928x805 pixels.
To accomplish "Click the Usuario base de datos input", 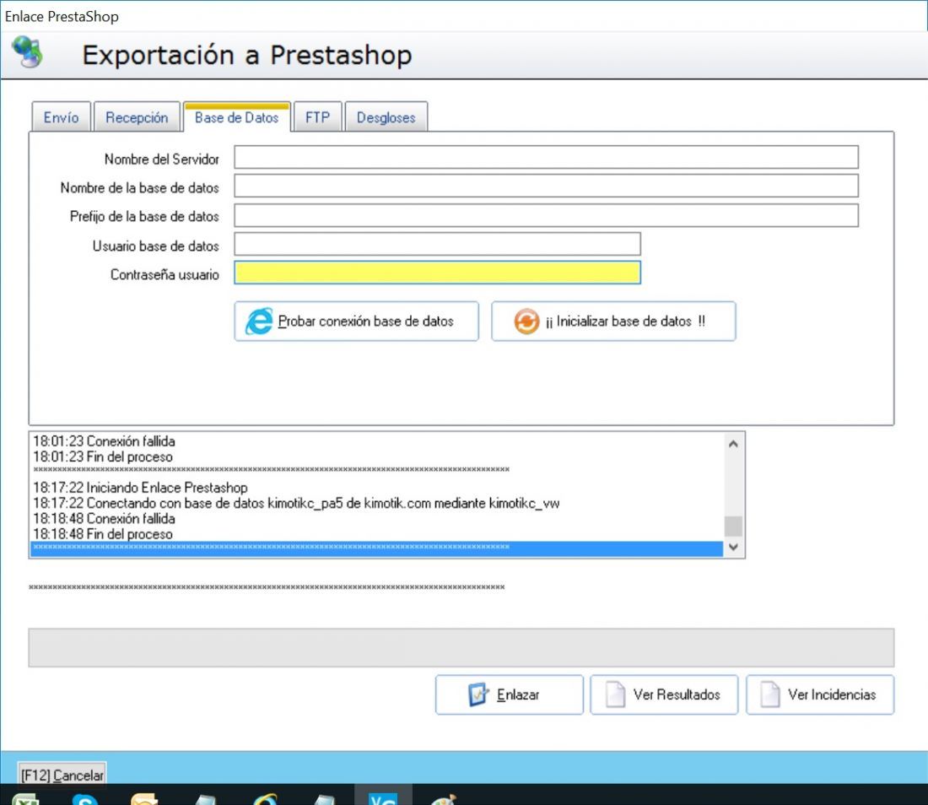I will click(437, 244).
